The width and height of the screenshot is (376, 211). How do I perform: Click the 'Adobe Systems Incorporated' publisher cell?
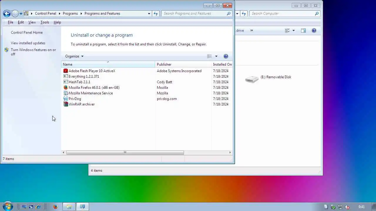tap(179, 71)
